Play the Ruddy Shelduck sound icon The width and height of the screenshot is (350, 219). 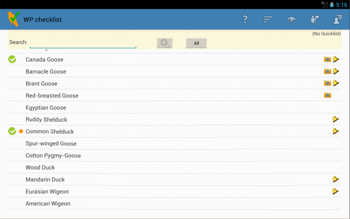pos(336,119)
